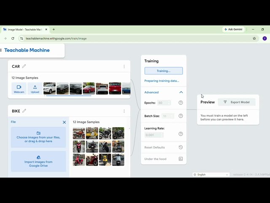270x203 pixels.
Task: Import images from Google Drive
Action: 38,162
